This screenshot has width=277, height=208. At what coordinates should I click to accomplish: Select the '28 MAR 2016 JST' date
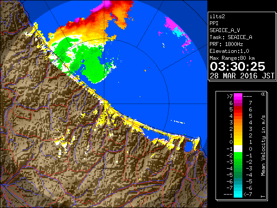(242, 76)
